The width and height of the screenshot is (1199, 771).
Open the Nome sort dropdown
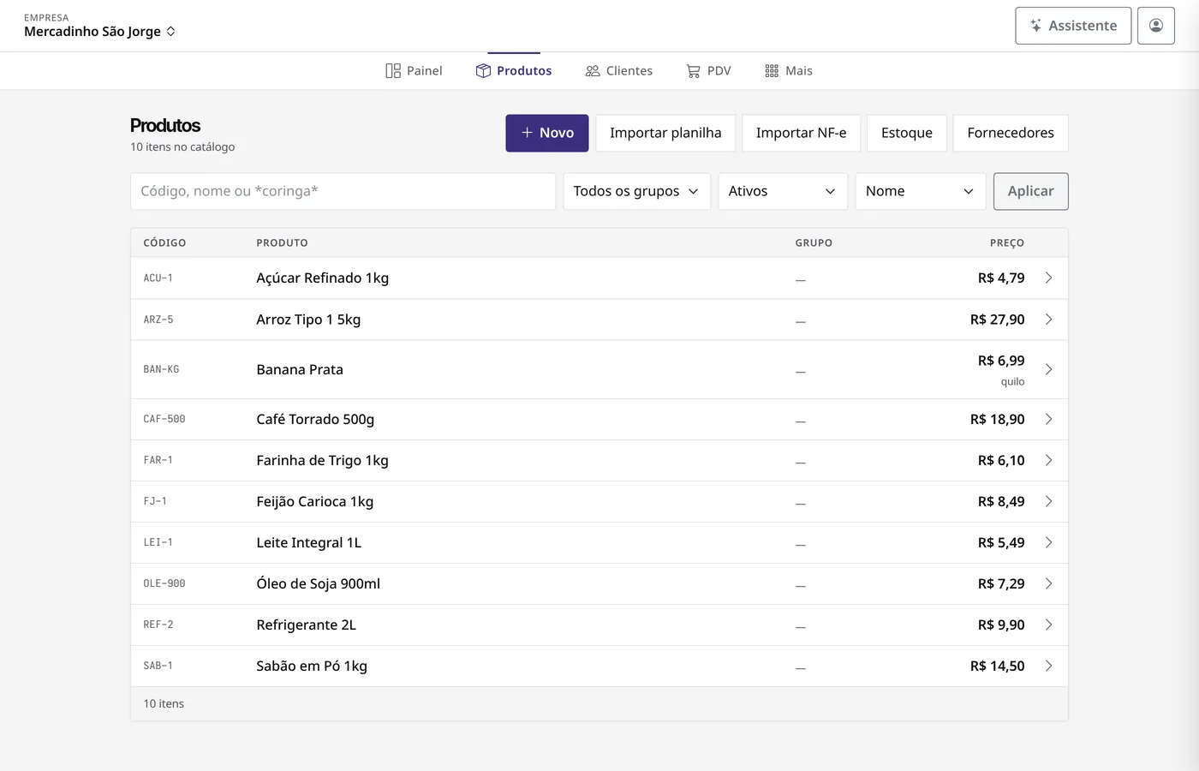(920, 191)
